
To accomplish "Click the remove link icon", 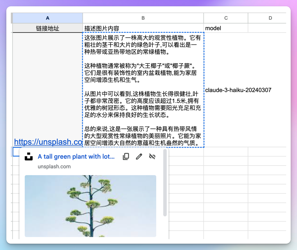I will [x=152, y=156].
